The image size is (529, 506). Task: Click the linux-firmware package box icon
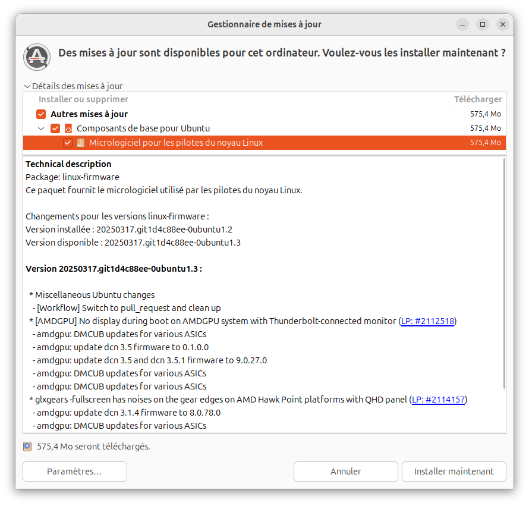coord(81,143)
